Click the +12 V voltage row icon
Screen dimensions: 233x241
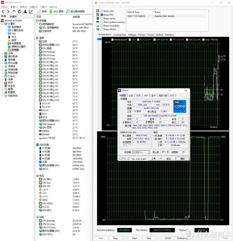[x=40, y=196]
